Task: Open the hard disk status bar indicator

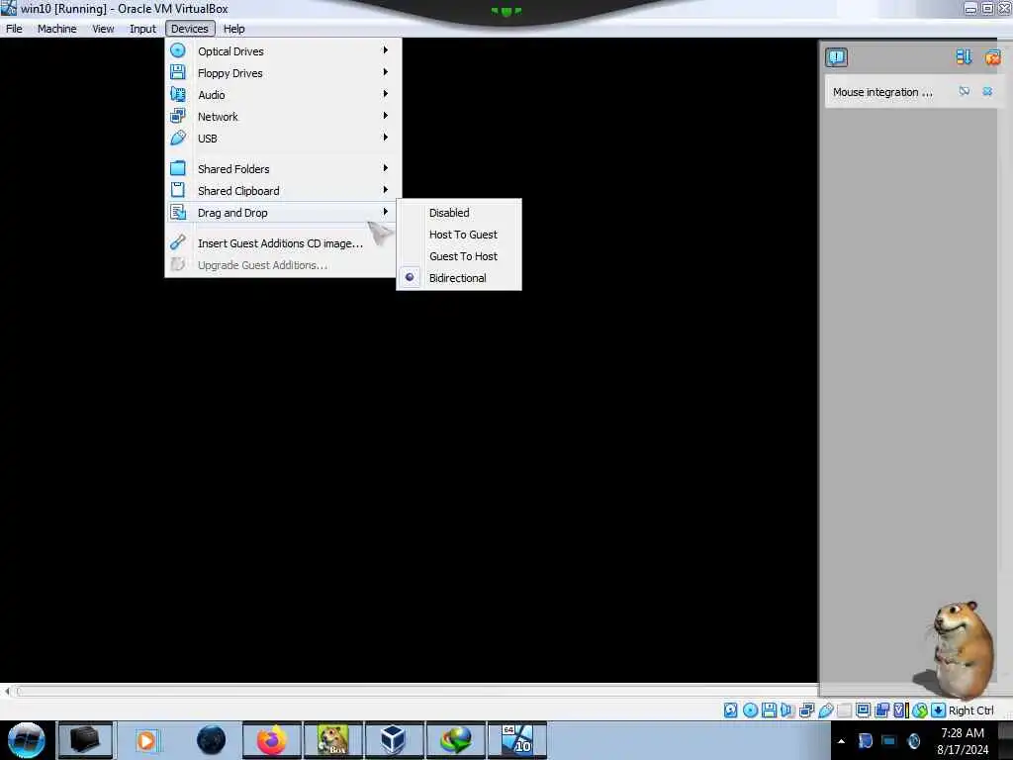Action: (730, 711)
